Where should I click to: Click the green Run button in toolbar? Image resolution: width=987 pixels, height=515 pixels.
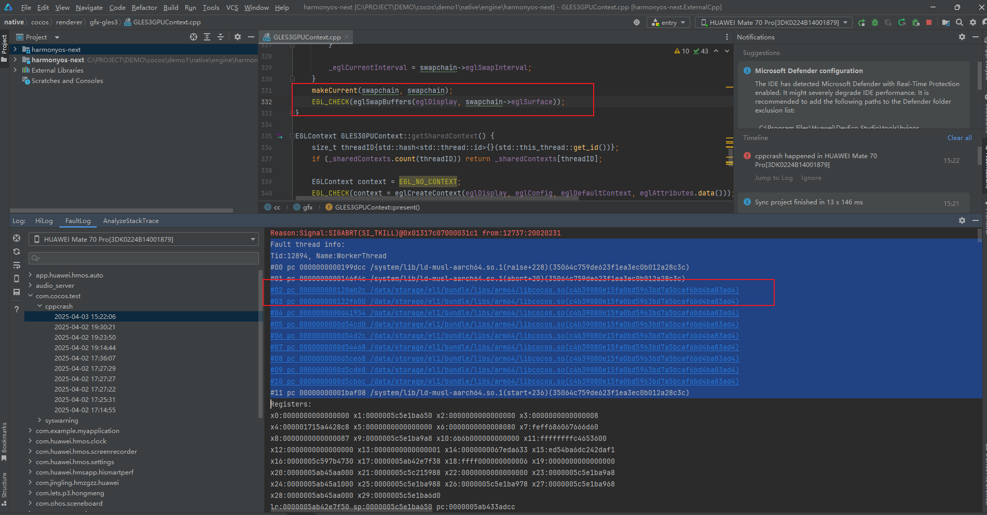pos(861,22)
